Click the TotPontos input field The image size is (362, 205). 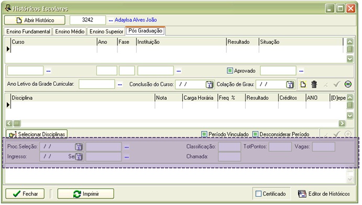tap(280, 147)
